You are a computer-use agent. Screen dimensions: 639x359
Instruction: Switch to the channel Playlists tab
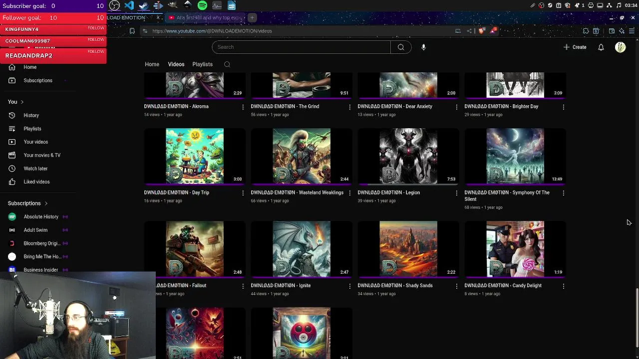(x=202, y=64)
